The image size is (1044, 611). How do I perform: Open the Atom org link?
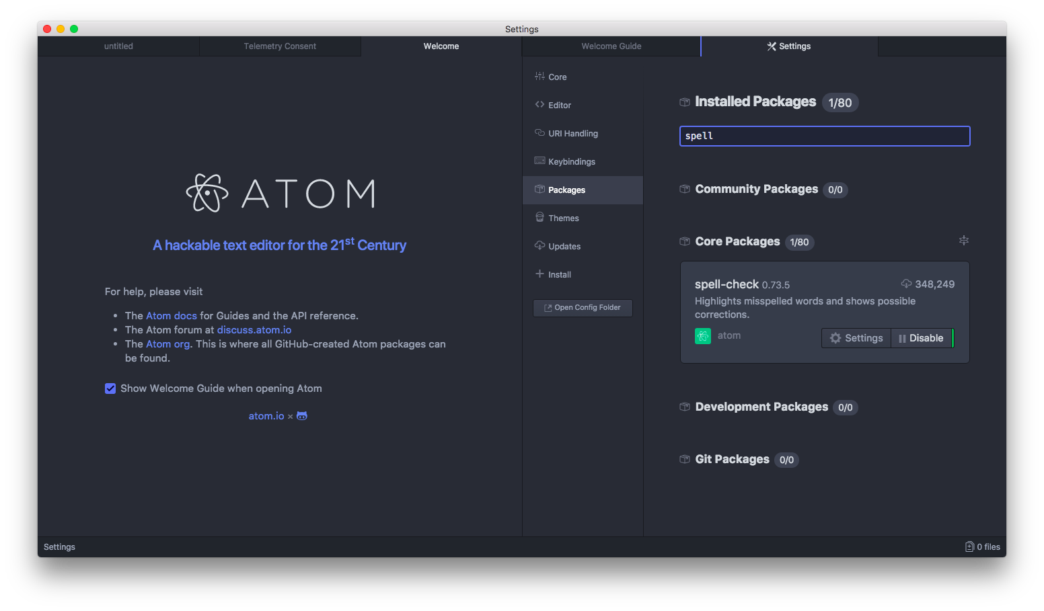168,344
